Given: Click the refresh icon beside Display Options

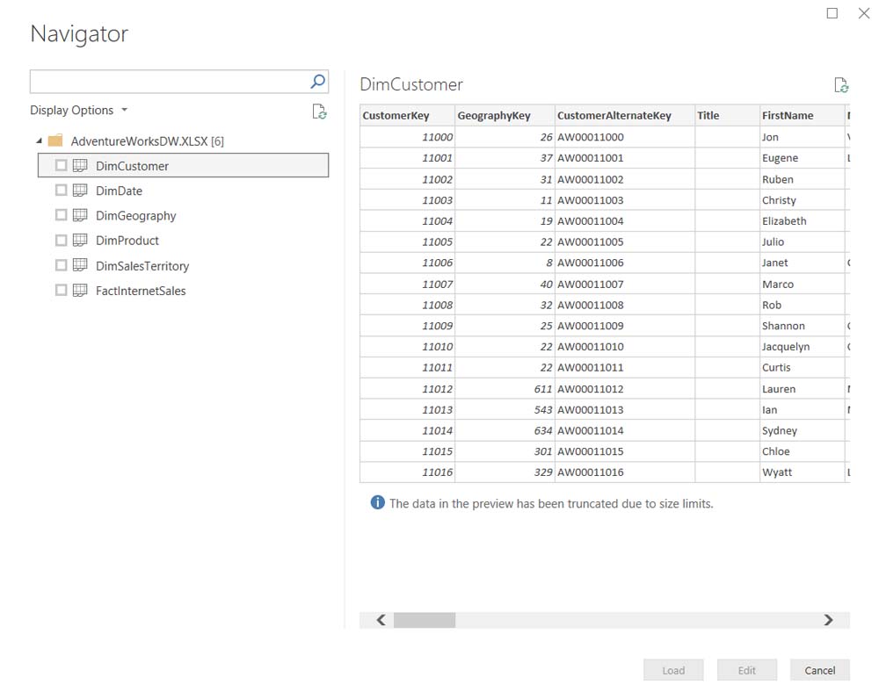Looking at the screenshot, I should point(319,111).
